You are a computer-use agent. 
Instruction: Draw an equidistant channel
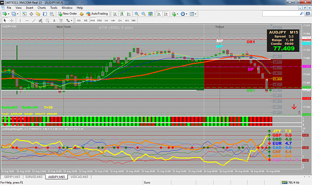point(40,20)
